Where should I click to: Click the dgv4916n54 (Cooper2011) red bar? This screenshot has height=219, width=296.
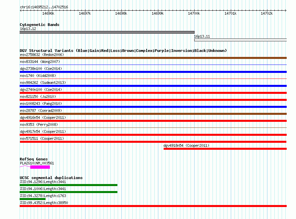(153, 121)
